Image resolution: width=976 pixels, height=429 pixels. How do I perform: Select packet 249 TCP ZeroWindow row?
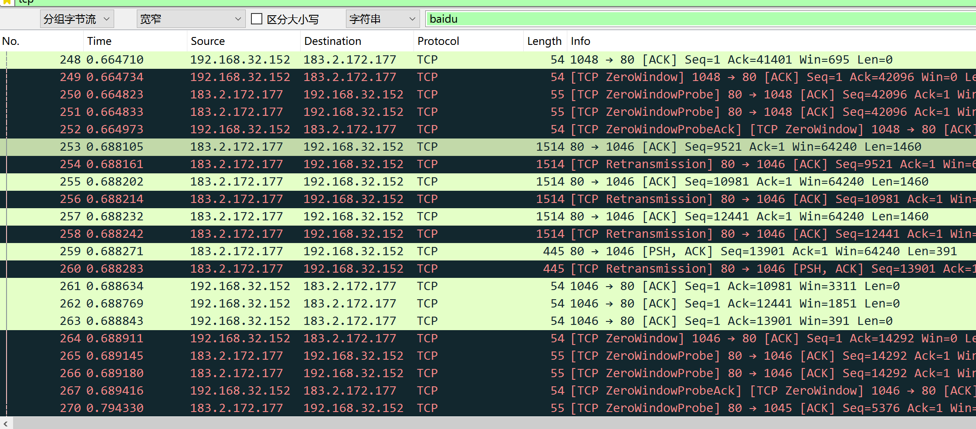[488, 77]
